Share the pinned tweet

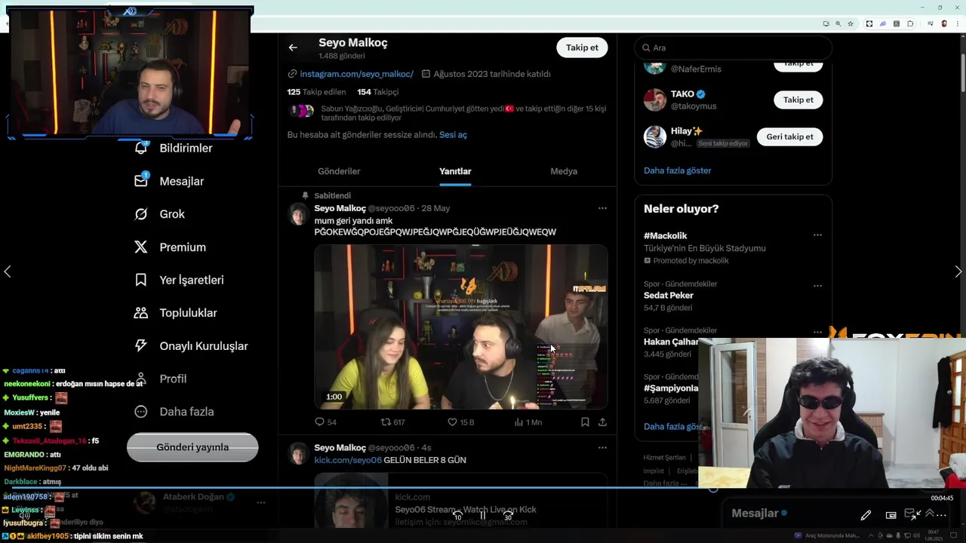click(x=602, y=422)
